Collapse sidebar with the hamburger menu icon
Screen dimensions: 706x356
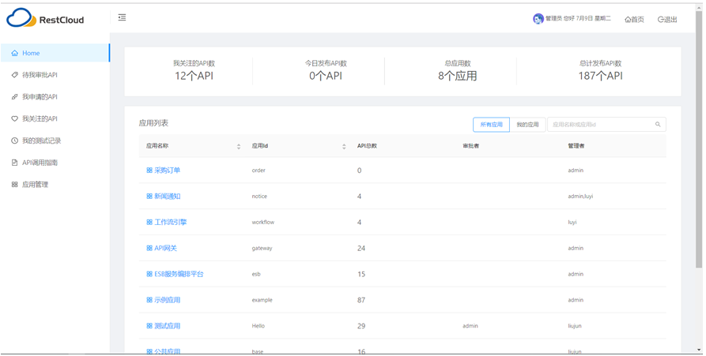[x=122, y=17]
